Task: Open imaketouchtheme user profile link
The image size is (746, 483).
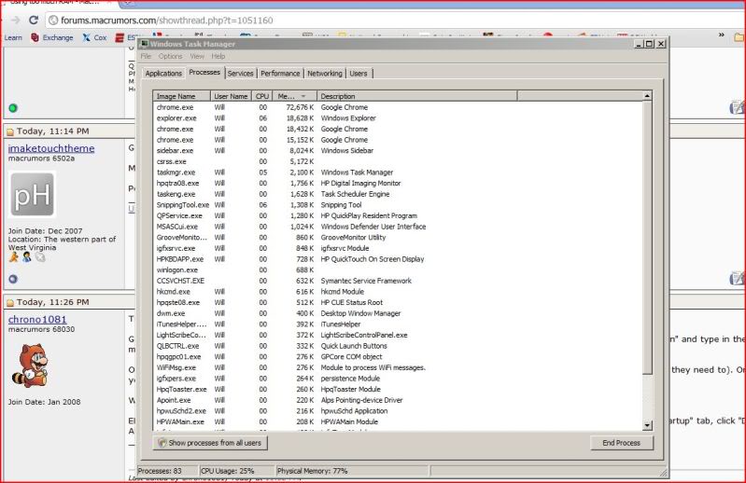Action: 51,148
